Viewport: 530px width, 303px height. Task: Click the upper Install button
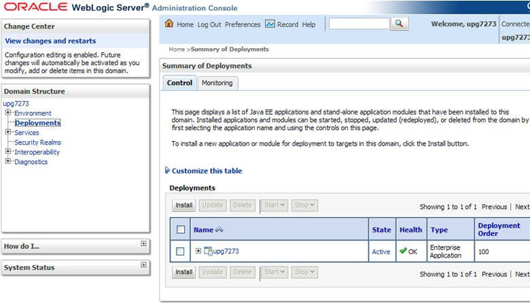click(183, 205)
